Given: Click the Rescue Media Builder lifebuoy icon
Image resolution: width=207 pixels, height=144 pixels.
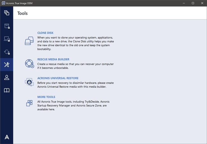Looking at the screenshot, I should point(30,64).
